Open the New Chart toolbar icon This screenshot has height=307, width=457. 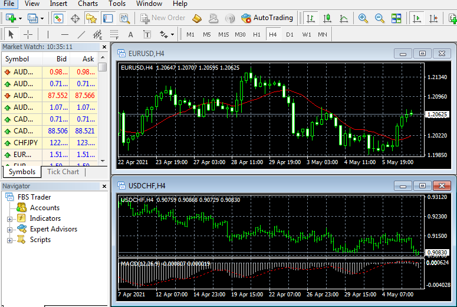(11, 18)
